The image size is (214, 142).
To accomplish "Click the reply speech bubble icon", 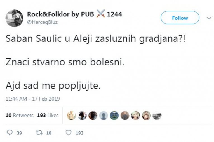I will (10, 133).
